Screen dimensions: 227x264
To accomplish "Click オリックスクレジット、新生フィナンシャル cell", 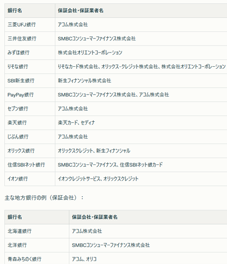I will point(141,151).
